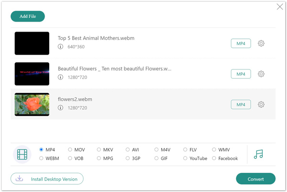287x192 pixels.
Task: Click Install Desktop Version button
Action: click(47, 179)
